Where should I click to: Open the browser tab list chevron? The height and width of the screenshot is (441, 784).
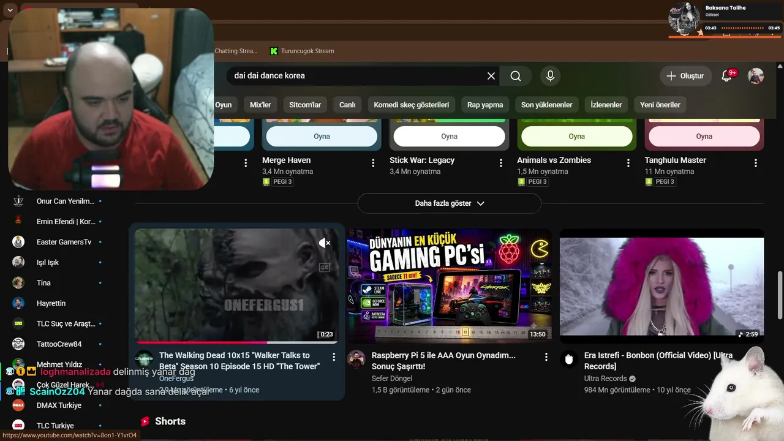[x=10, y=10]
